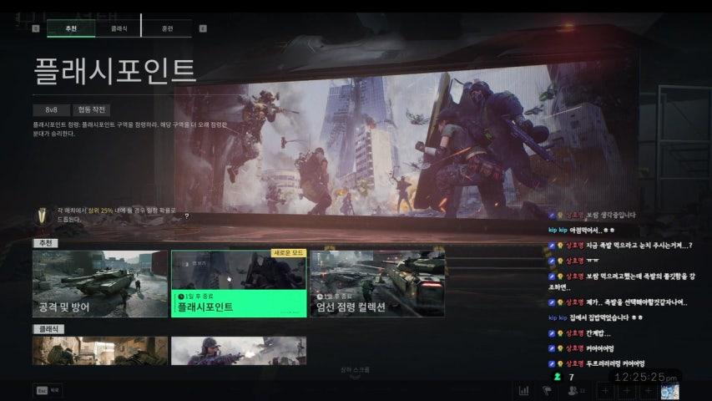712x401 pixels.
Task: Open the player avatar in bottom corner
Action: click(669, 391)
